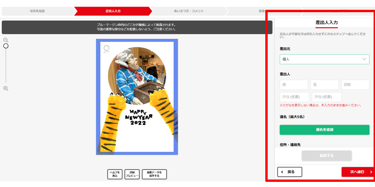Go to the 写真を配置 step tab
Screen dimensions: 375x187
(x=37, y=11)
